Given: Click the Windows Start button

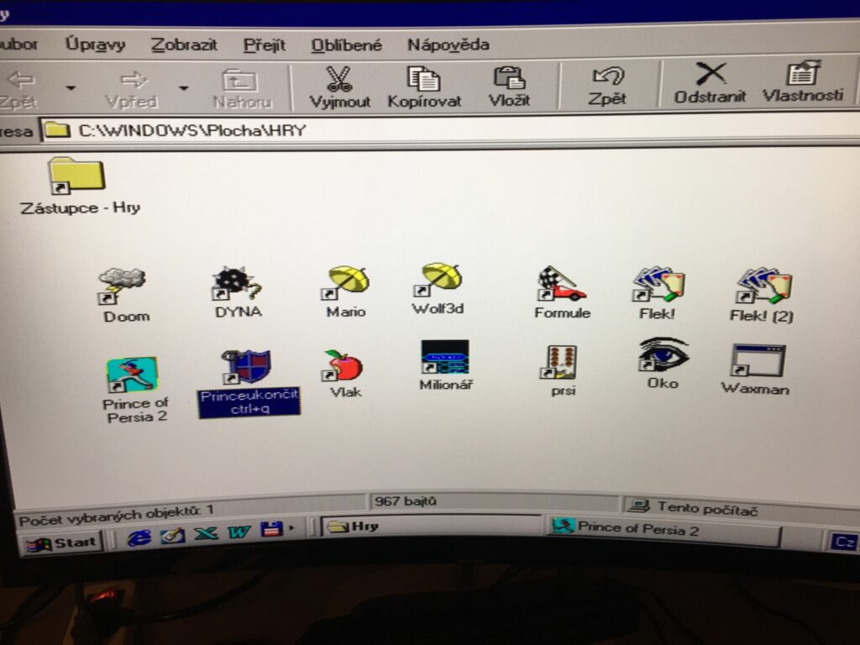Looking at the screenshot, I should tap(62, 543).
